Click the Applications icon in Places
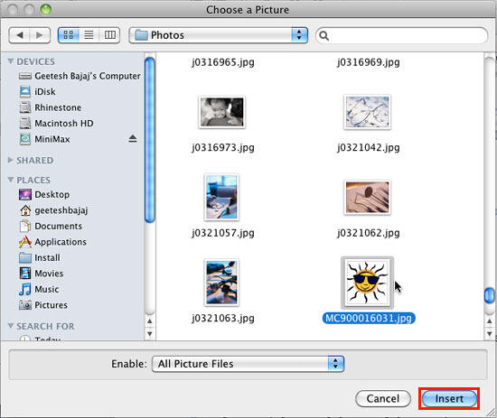Image resolution: width=497 pixels, height=418 pixels. coord(25,242)
